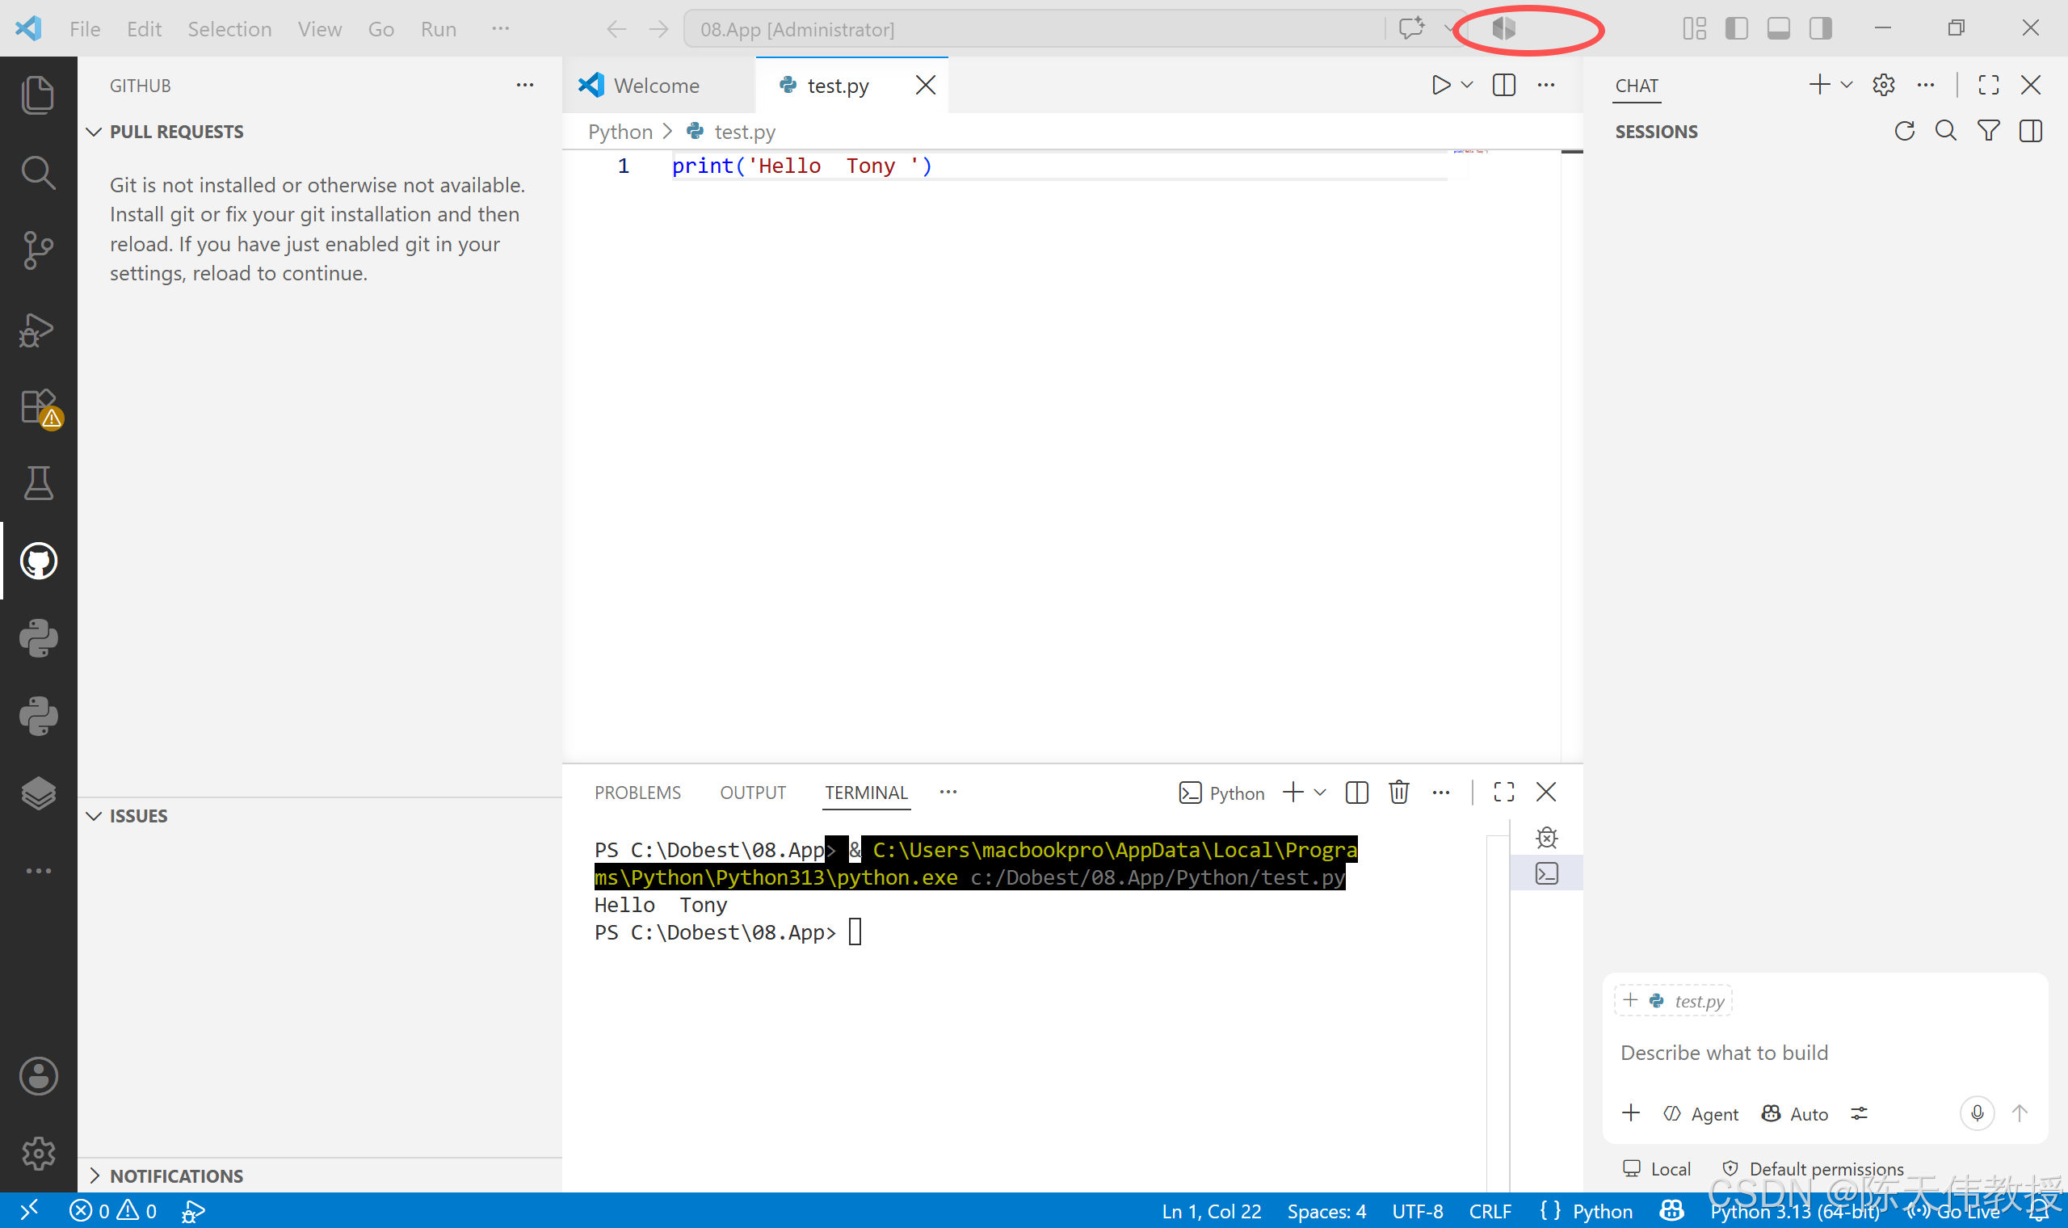Open the Agent mode picker
The image size is (2068, 1228).
pos(1700,1114)
